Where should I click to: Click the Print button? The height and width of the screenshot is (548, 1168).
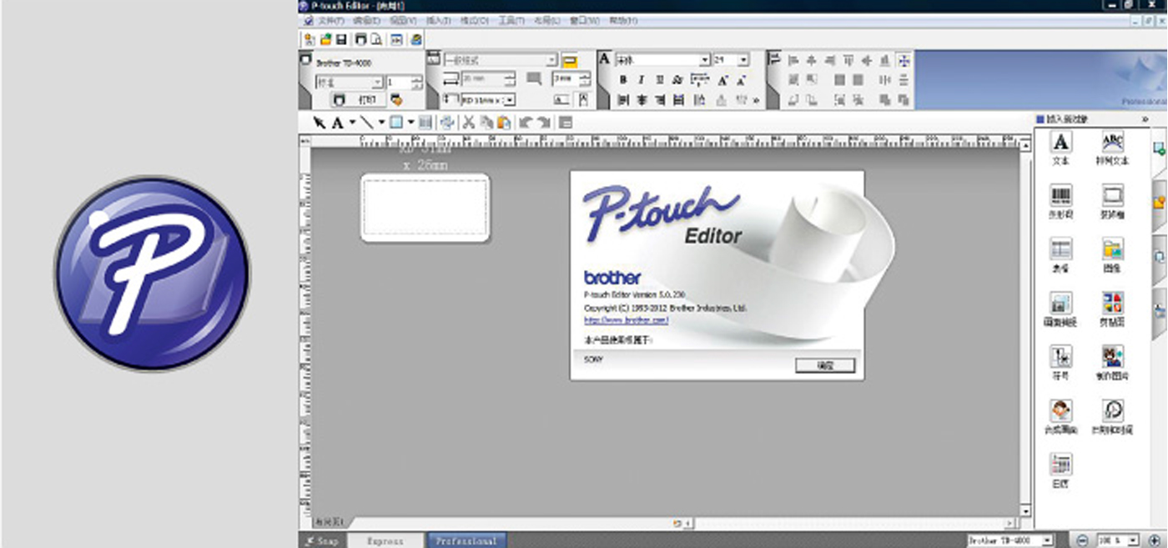click(358, 99)
